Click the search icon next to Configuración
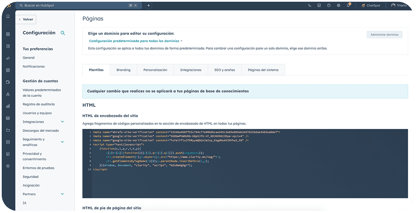Image resolution: width=416 pixels, height=213 pixels. (x=63, y=33)
